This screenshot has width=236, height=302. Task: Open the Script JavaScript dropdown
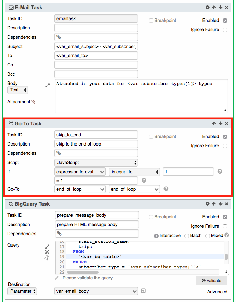coord(96,162)
